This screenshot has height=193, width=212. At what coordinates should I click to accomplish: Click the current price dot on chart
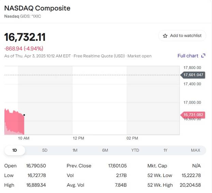click(24, 115)
